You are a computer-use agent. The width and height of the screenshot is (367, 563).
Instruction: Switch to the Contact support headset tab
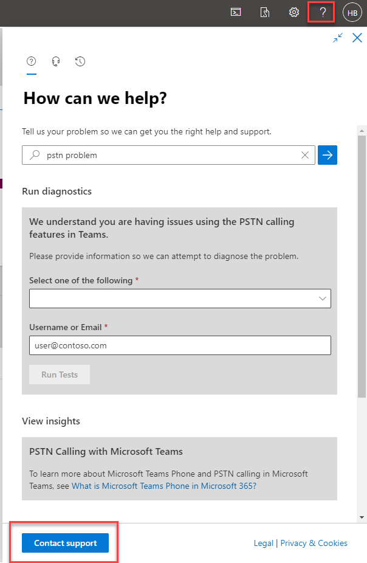pos(56,61)
